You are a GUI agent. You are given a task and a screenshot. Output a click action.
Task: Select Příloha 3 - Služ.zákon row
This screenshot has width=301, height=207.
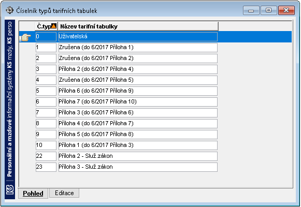click(138, 167)
